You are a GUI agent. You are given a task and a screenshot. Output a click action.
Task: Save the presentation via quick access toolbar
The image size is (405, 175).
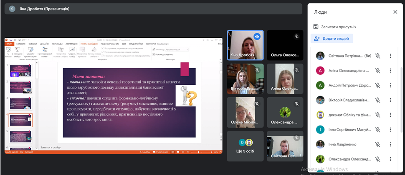pos(11,40)
